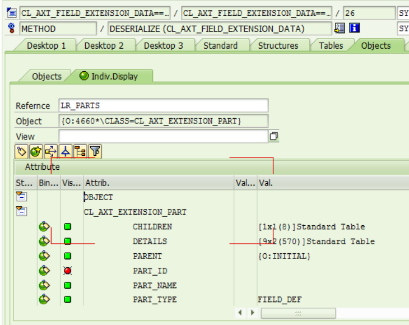Click binding icon in CHILDREN row
The width and height of the screenshot is (409, 325).
coord(44,226)
